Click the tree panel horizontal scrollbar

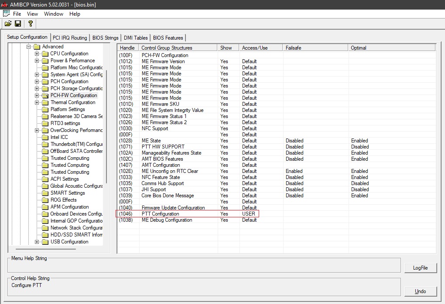[x=45, y=249]
